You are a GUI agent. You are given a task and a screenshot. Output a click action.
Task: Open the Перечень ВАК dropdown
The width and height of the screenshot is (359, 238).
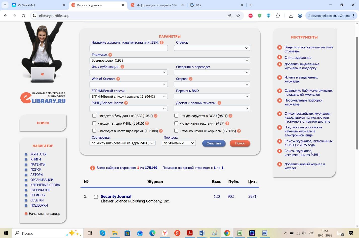coord(212,97)
